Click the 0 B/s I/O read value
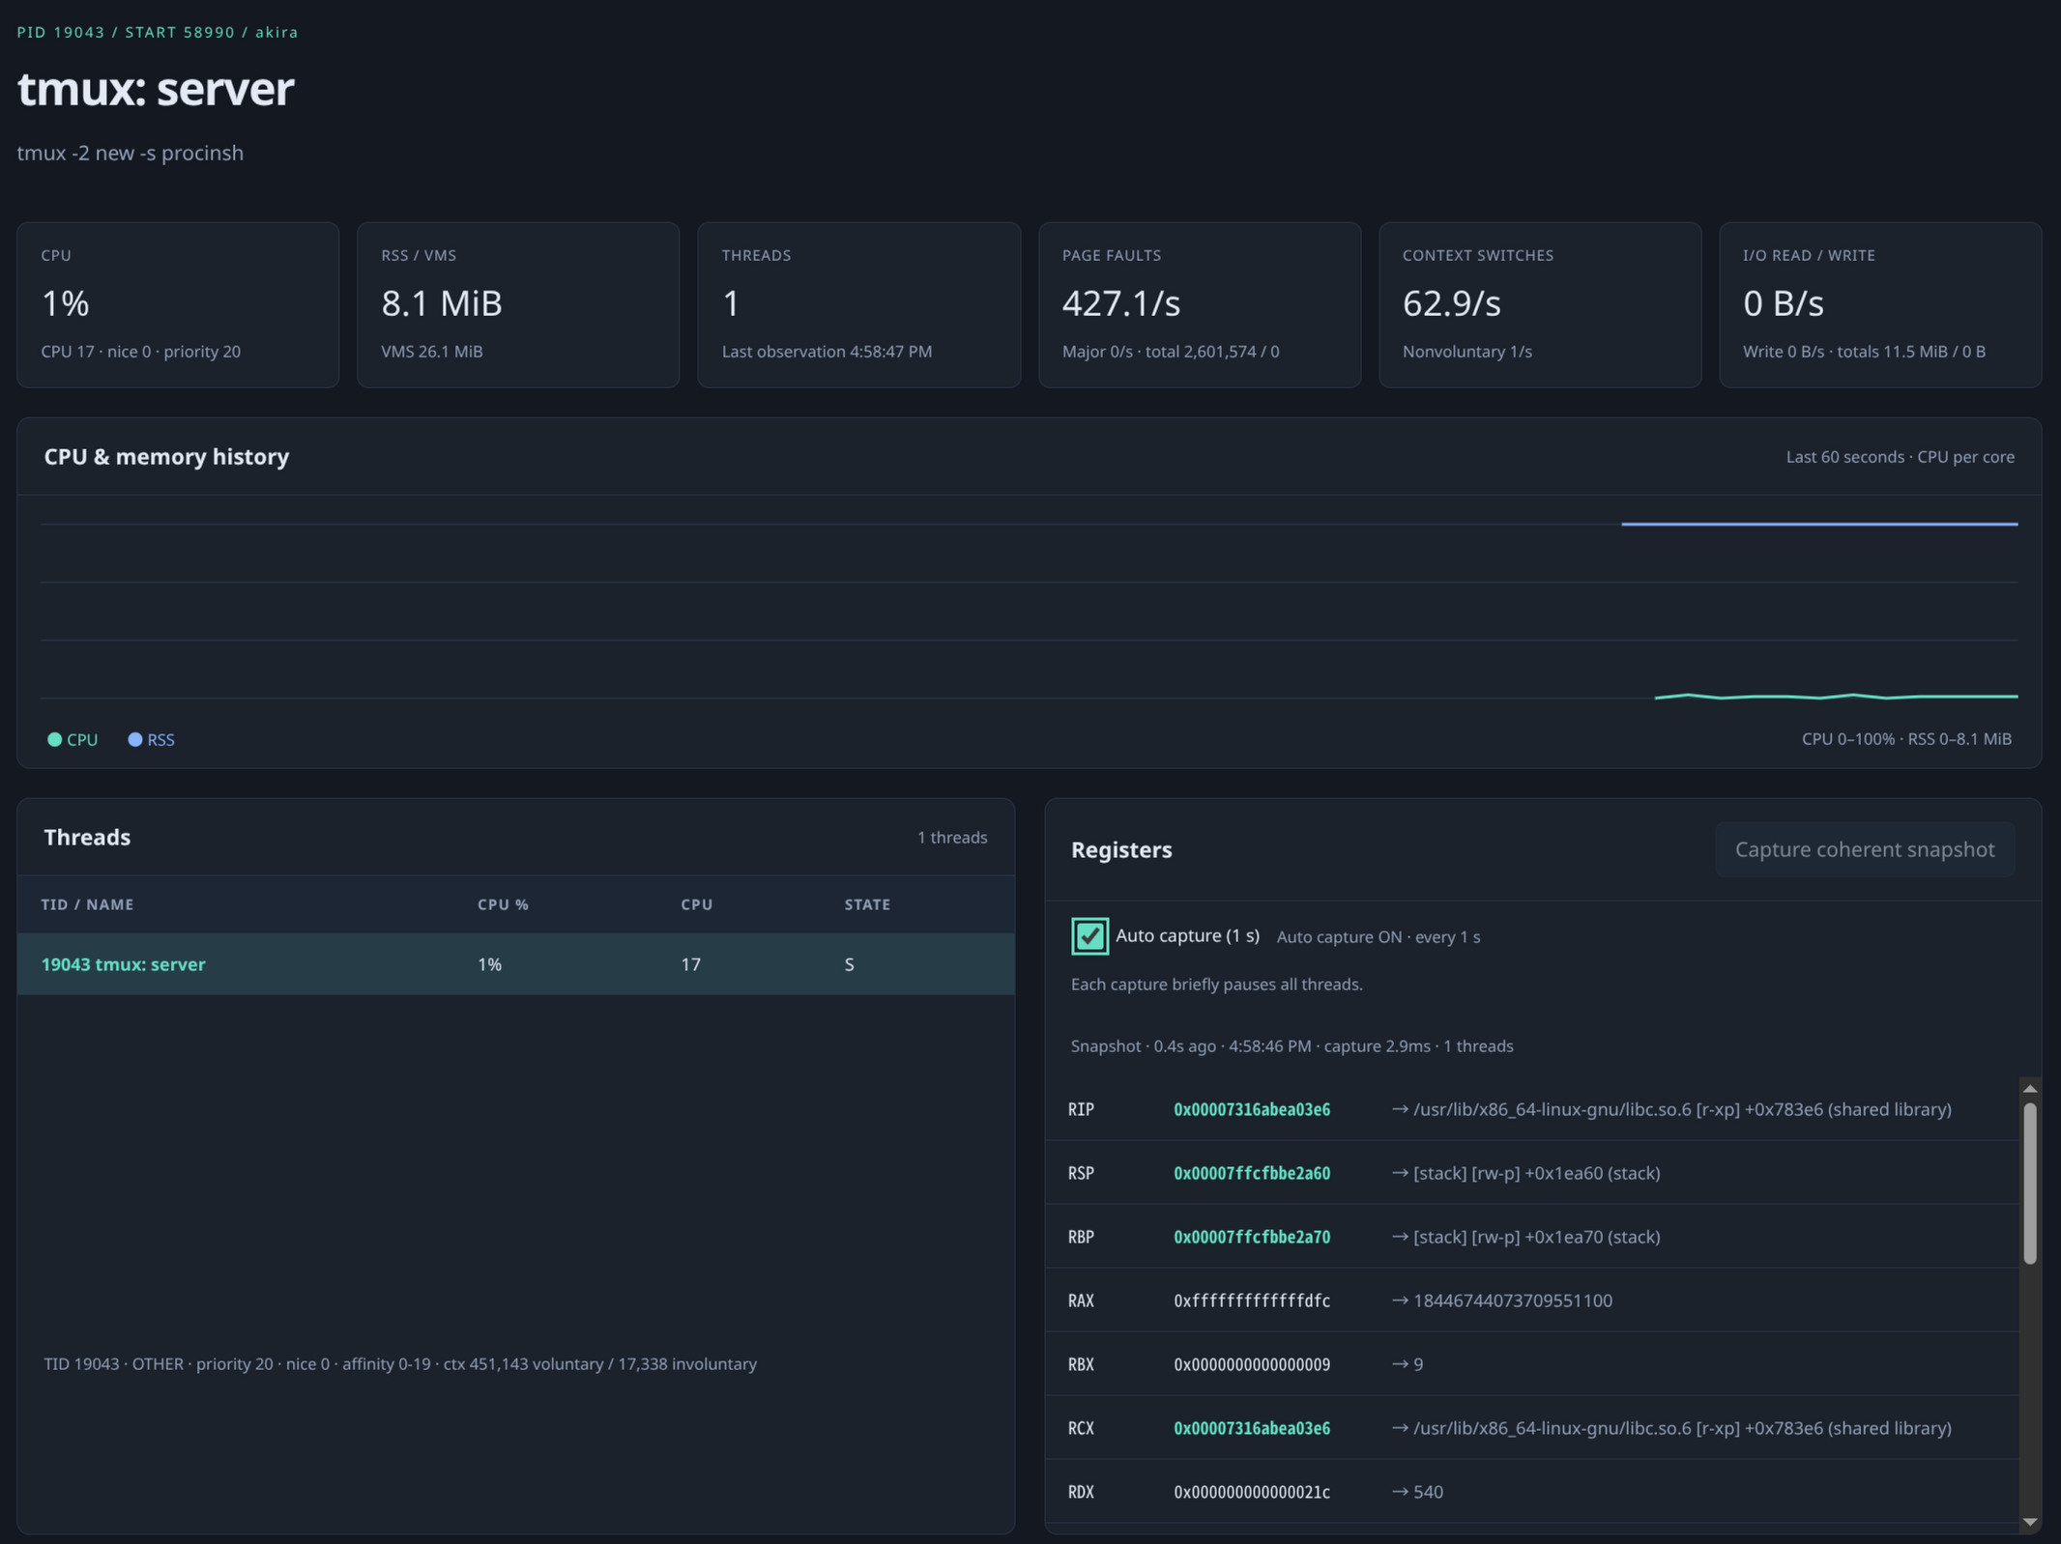2061x1544 pixels. tap(1784, 303)
